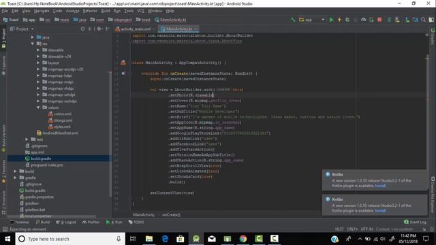Expand the layout folder
The height and width of the screenshot is (245, 436).
pyautogui.click(x=38, y=63)
